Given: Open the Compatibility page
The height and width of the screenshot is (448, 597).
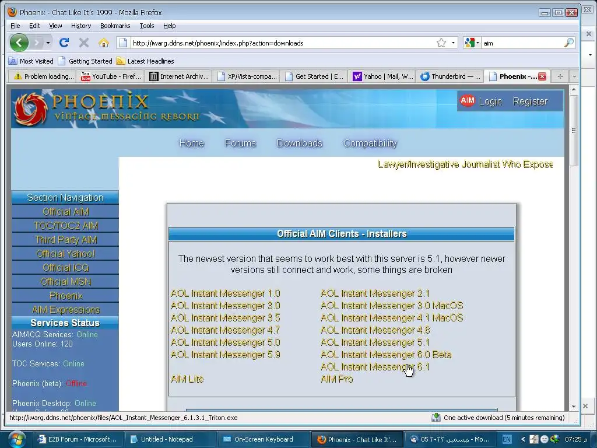Looking at the screenshot, I should coord(370,143).
